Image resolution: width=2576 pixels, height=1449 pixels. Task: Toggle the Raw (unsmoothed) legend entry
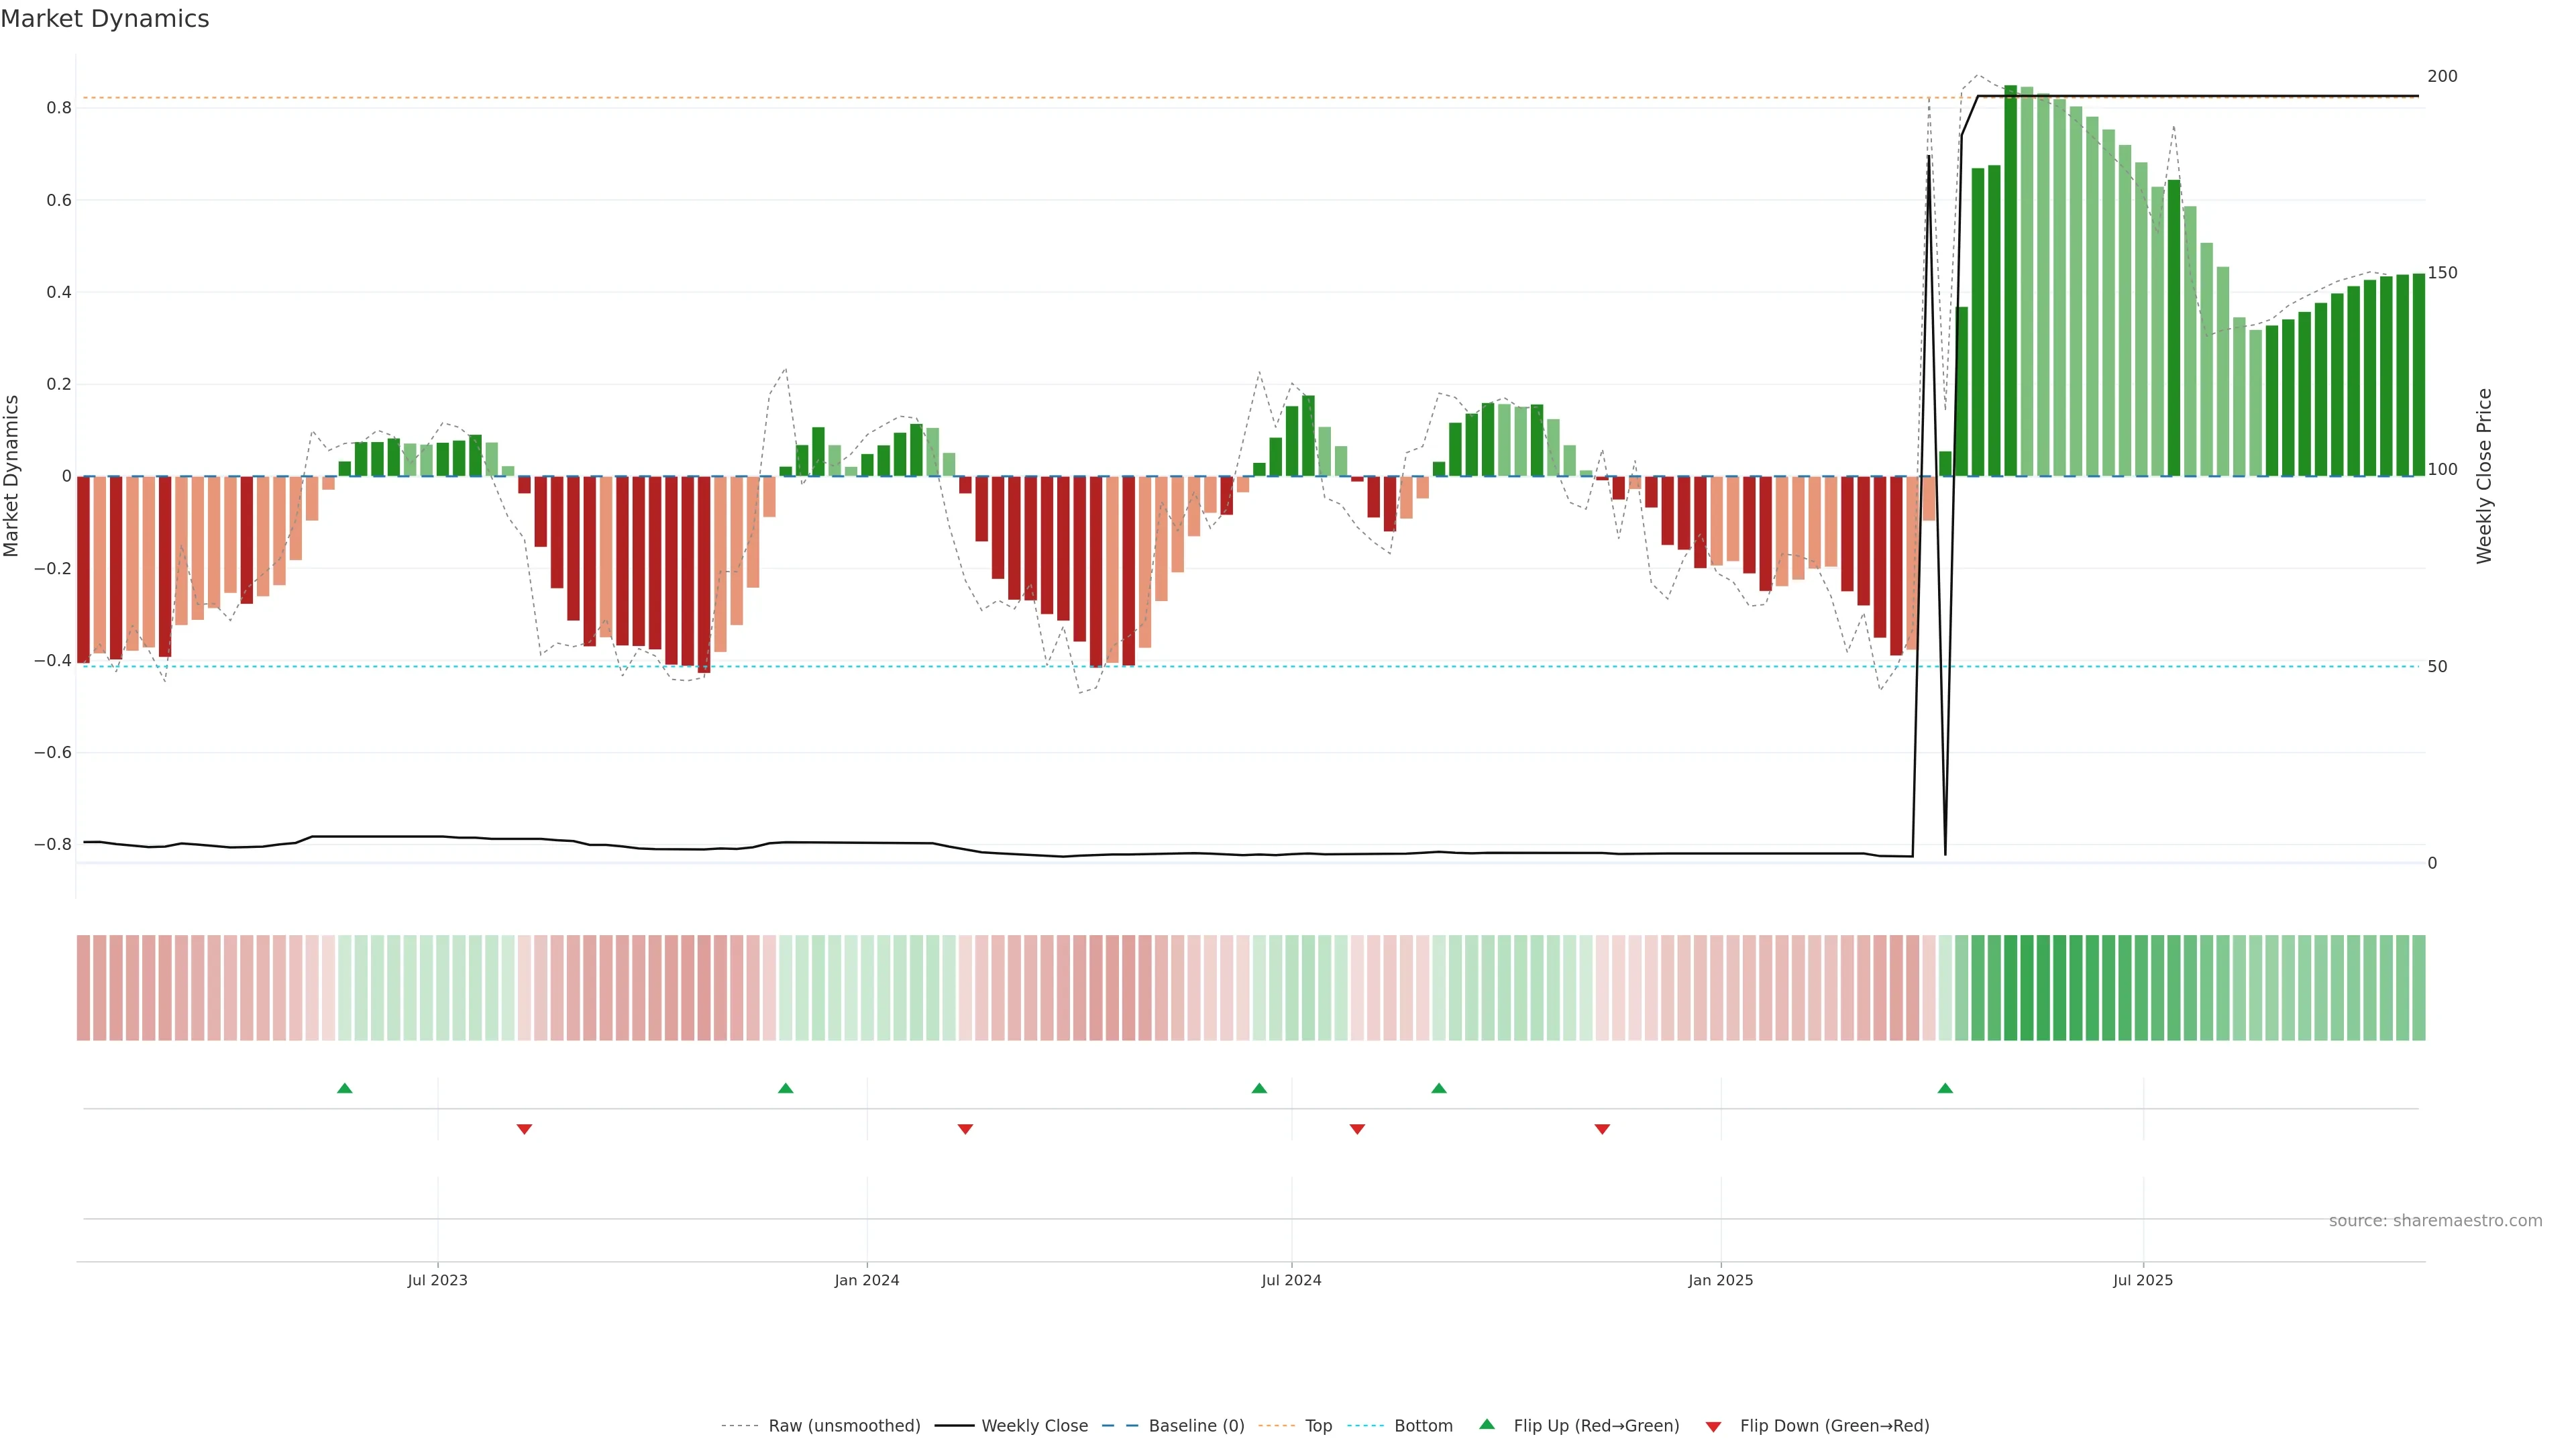coord(844,1426)
